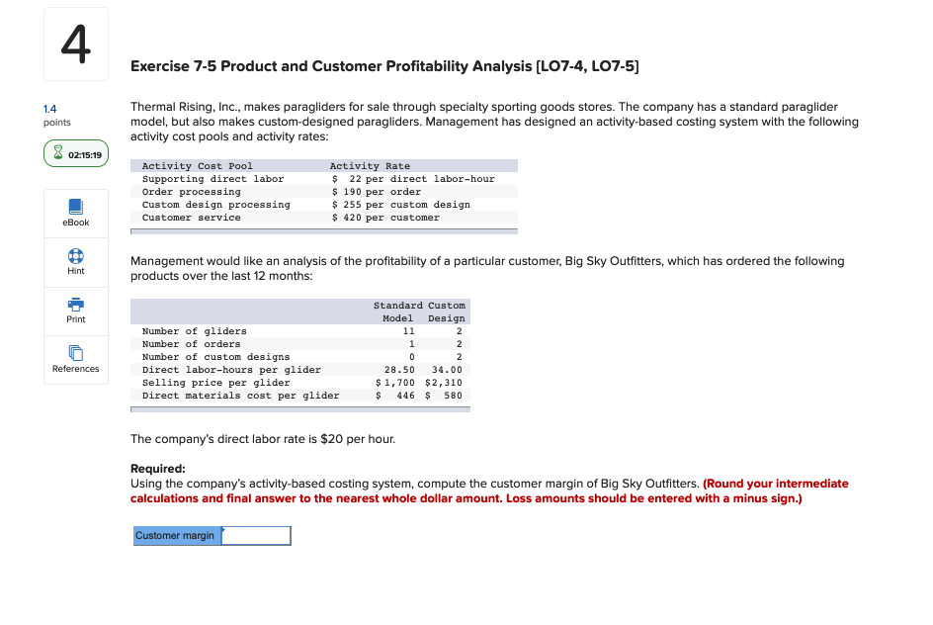
Task: Click the 'Number of orders' row label
Action: (191, 344)
